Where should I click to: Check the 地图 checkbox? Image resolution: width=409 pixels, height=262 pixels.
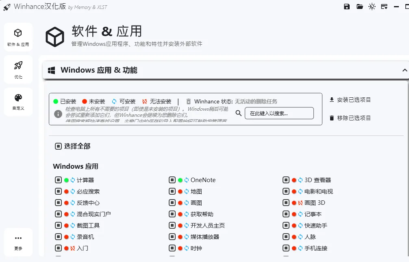[172, 191]
